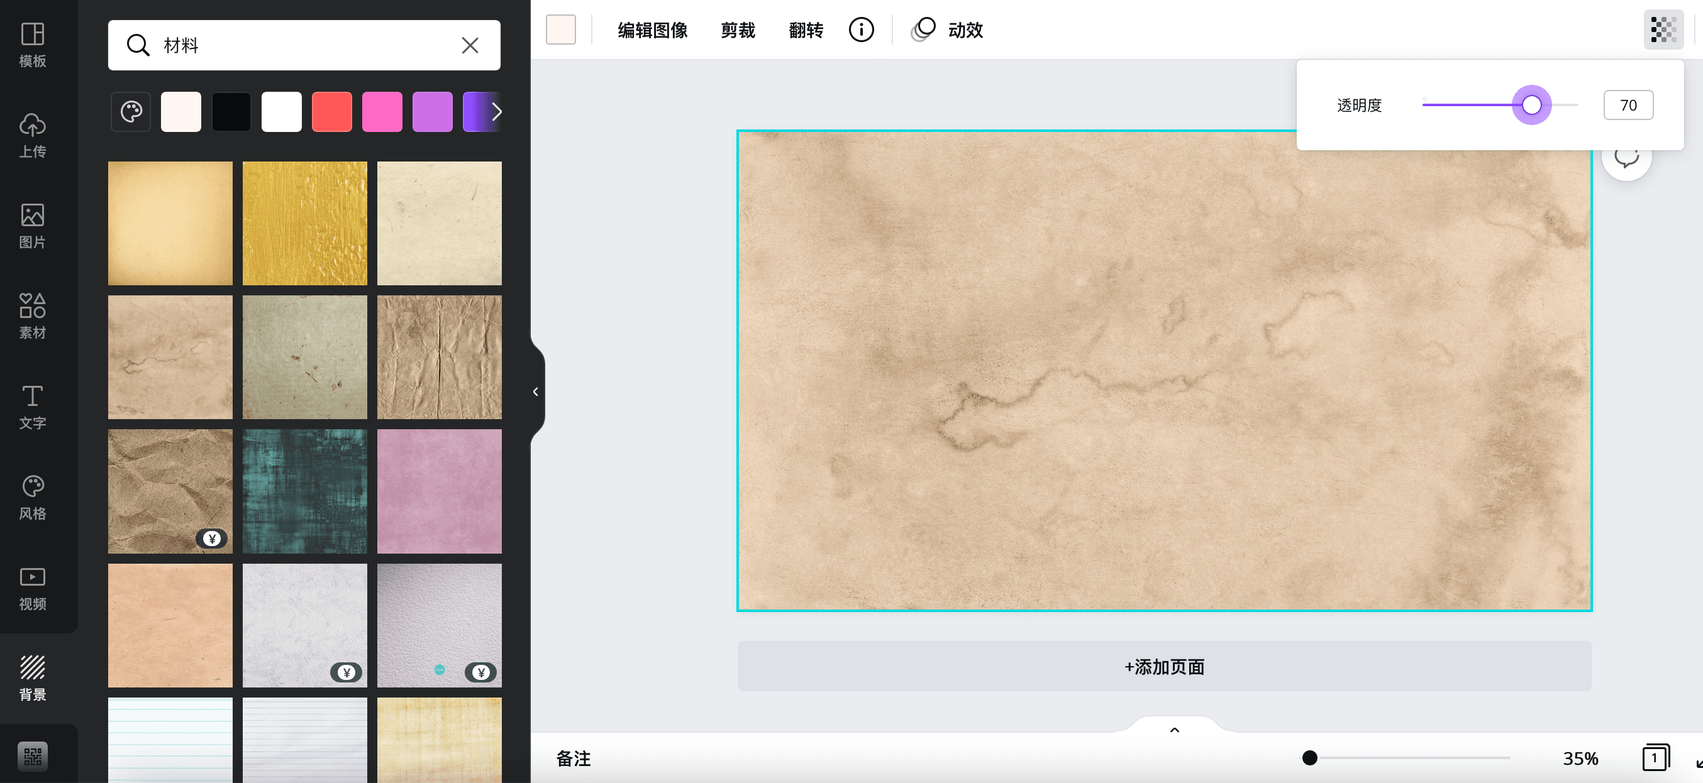Open the 上传 upload panel
This screenshot has width=1703, height=783.
(x=33, y=136)
